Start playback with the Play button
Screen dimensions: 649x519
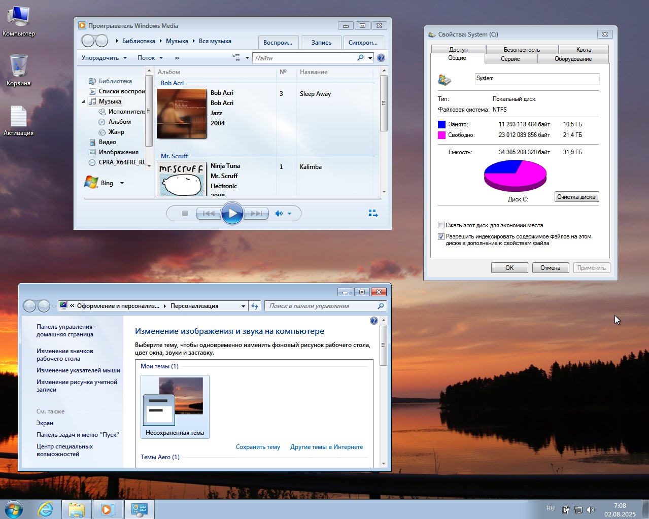point(232,214)
